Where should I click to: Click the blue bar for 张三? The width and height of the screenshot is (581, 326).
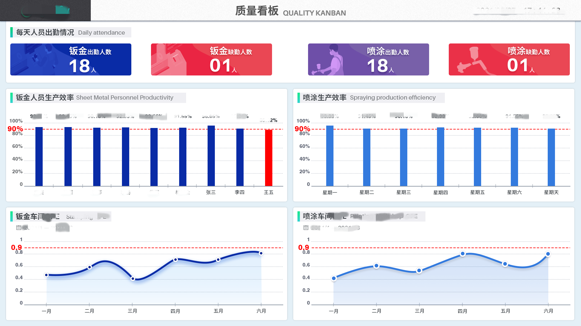click(x=211, y=156)
